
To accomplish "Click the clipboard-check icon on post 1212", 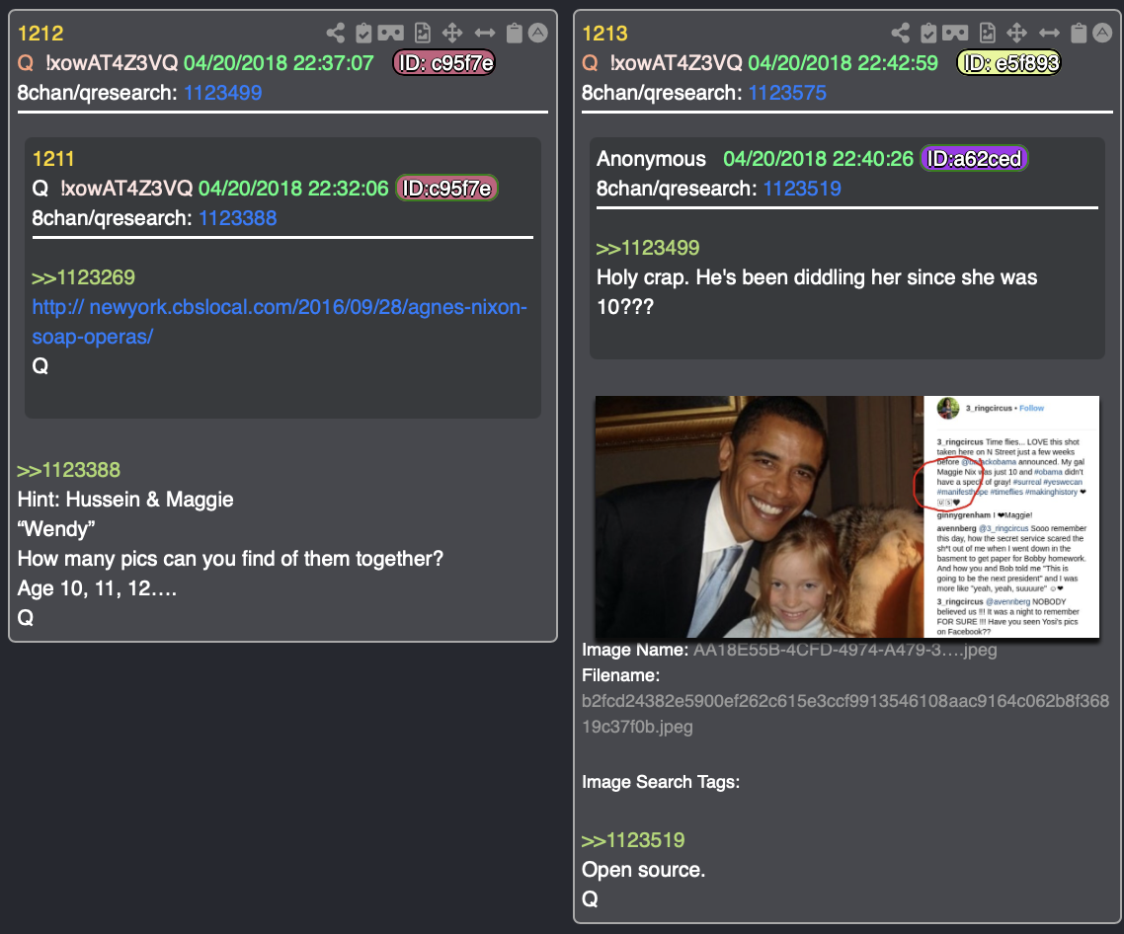I will (363, 33).
